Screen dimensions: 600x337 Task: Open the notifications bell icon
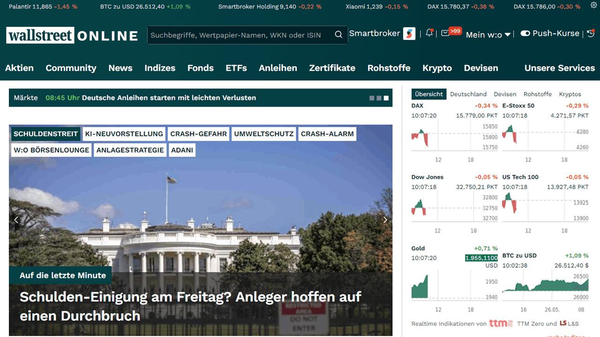point(428,33)
